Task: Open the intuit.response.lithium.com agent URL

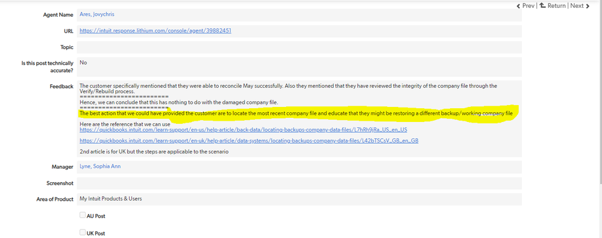Action: 155,31
